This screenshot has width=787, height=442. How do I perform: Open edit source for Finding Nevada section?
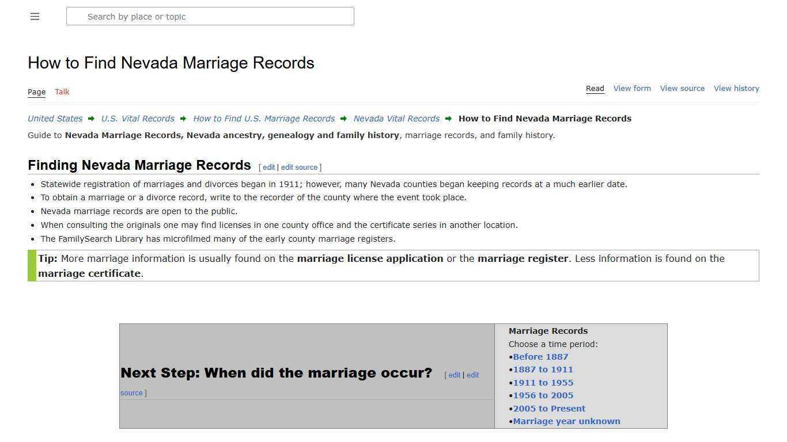299,167
